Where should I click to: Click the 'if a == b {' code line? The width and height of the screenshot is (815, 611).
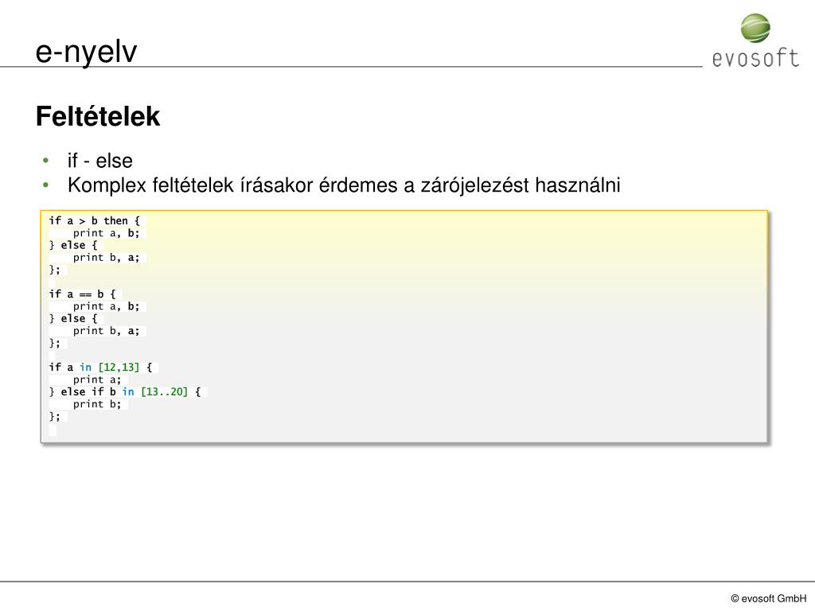pos(82,294)
